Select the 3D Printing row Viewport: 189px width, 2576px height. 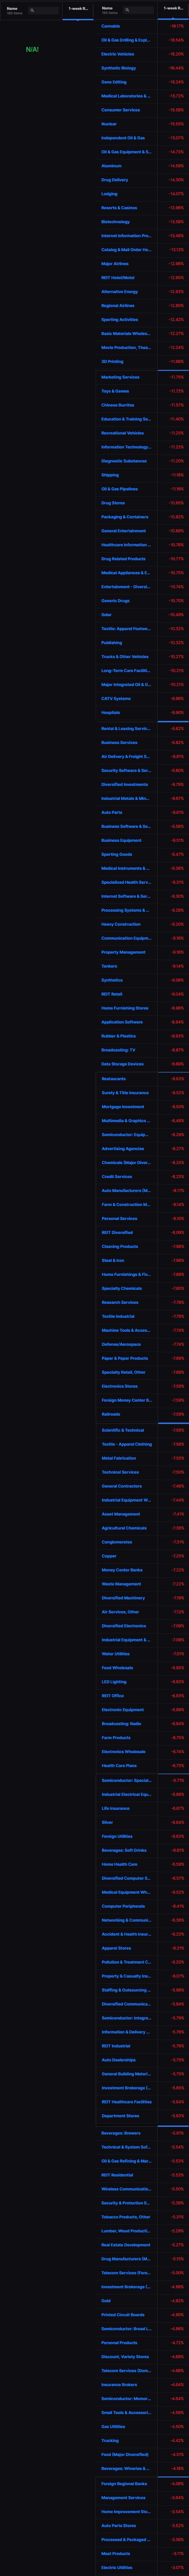point(142,362)
